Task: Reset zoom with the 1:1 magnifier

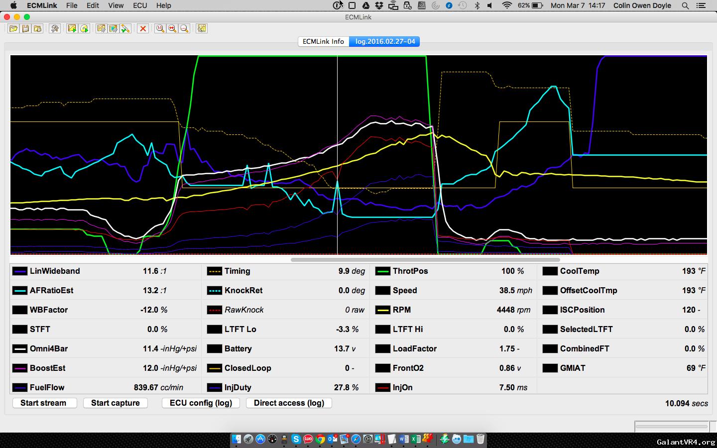Action: 160,28
